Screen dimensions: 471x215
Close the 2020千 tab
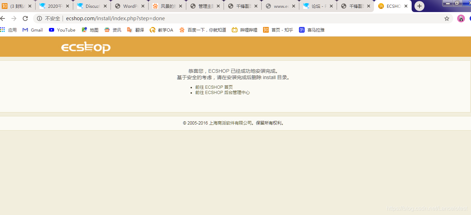point(68,6)
